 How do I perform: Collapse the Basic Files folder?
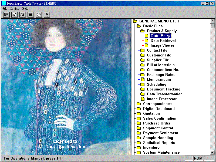coord(139,26)
